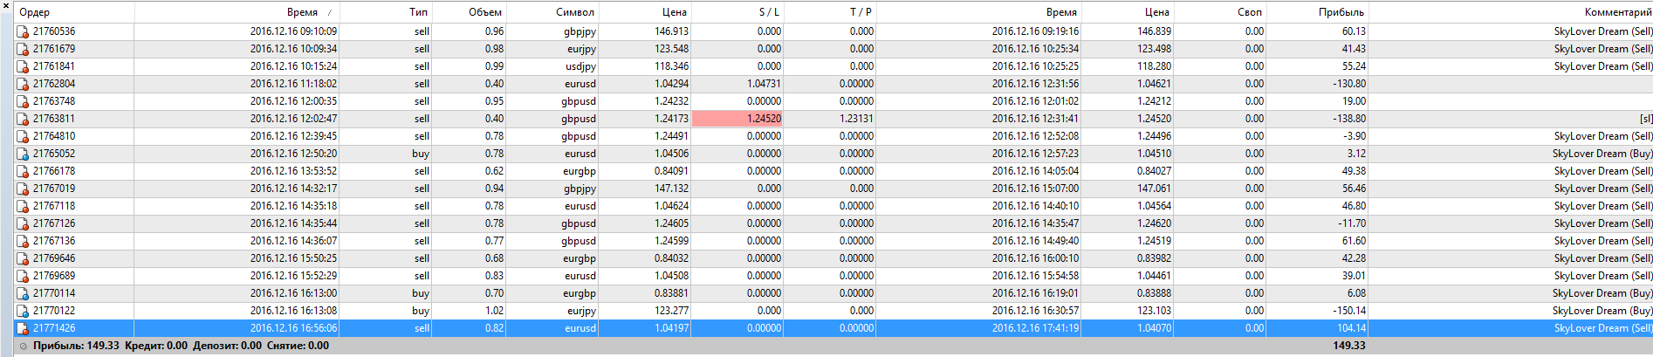Select the order icon of 21769646

pyautogui.click(x=23, y=258)
